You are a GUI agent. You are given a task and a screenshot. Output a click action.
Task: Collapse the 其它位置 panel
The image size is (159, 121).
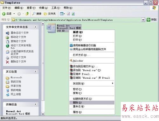[36, 72]
